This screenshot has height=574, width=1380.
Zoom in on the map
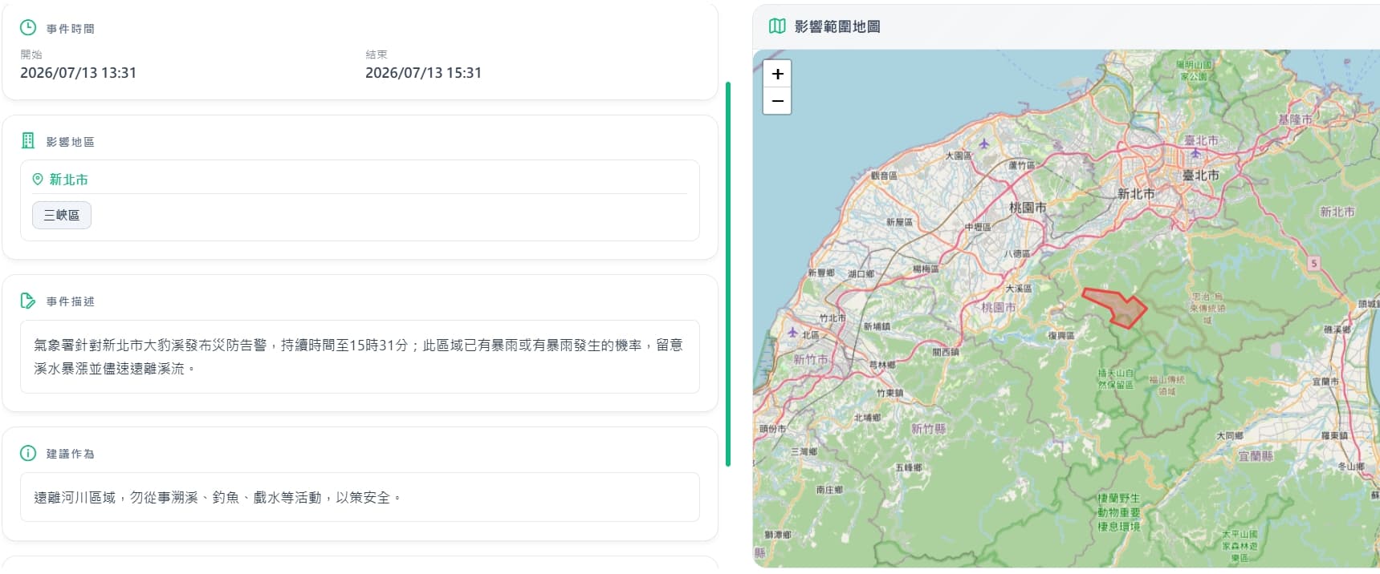click(777, 74)
